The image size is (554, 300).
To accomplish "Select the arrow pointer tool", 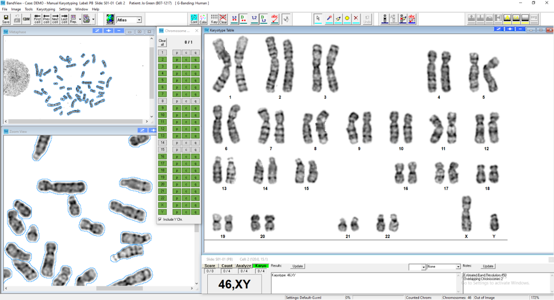I will pyautogui.click(x=318, y=19).
